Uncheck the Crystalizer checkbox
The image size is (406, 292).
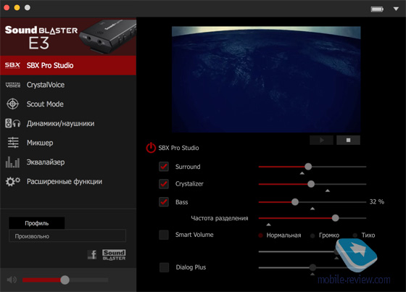(x=164, y=184)
